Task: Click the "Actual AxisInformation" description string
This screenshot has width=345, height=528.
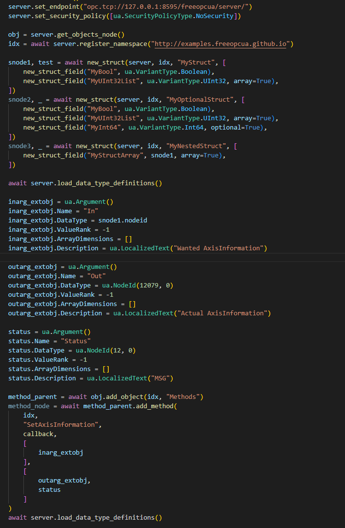Action: pos(222,313)
